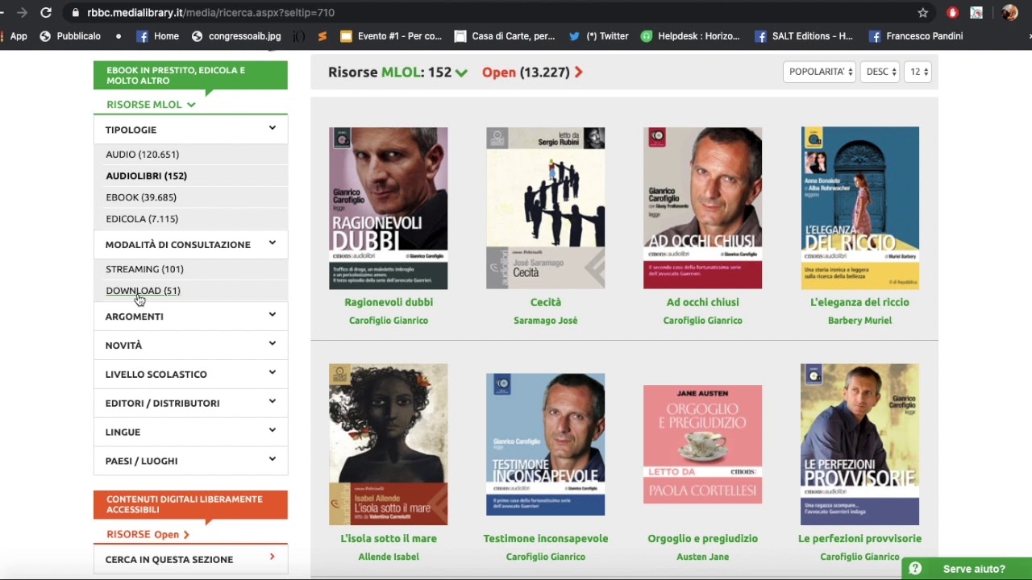1032x580 pixels.
Task: Expand the Argomenti filter section
Action: [x=190, y=316]
